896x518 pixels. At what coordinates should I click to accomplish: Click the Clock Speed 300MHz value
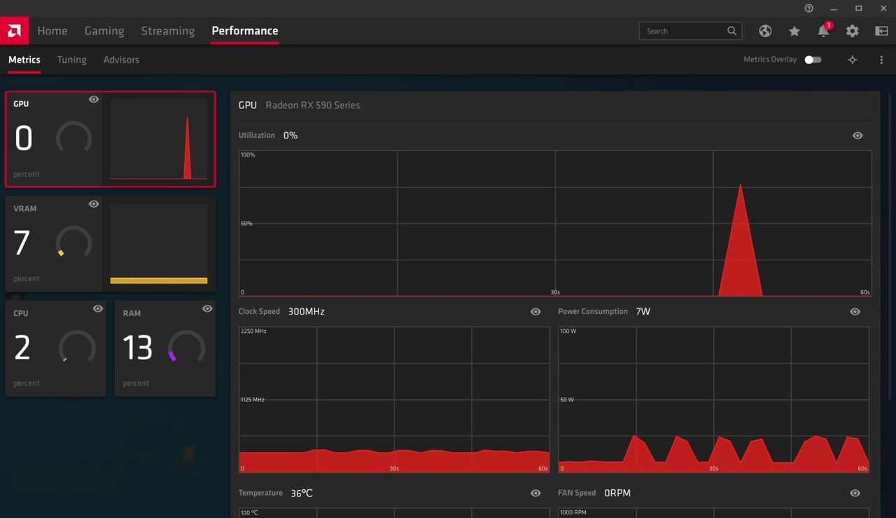point(307,312)
